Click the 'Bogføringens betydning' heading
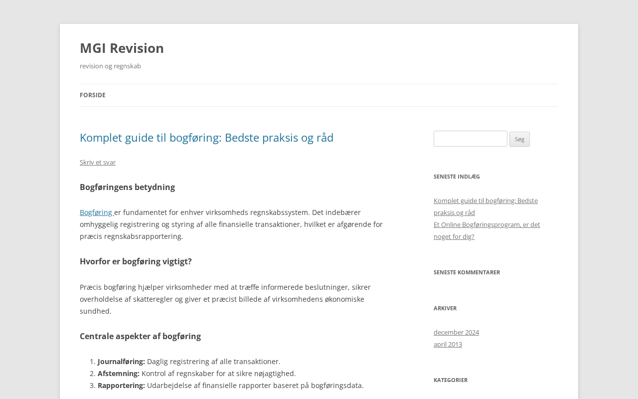638x399 pixels. pyautogui.click(x=127, y=187)
